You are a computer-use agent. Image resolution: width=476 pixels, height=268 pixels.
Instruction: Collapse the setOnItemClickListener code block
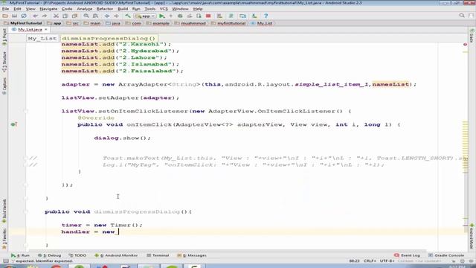click(x=26, y=111)
